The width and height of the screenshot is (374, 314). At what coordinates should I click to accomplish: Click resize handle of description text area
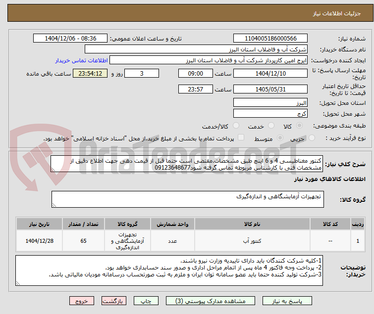pos(53,170)
